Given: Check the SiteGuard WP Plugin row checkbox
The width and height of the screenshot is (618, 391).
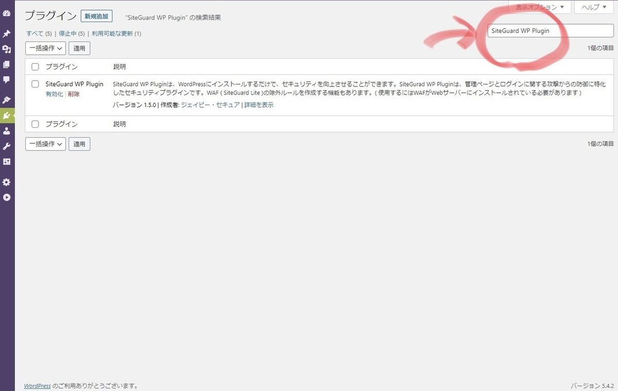Looking at the screenshot, I should pyautogui.click(x=35, y=84).
